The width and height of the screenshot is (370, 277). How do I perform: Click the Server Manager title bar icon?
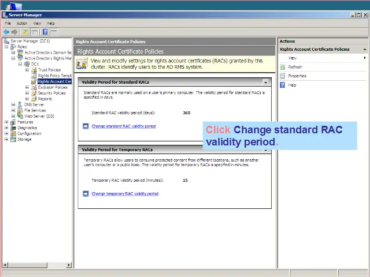(5, 15)
